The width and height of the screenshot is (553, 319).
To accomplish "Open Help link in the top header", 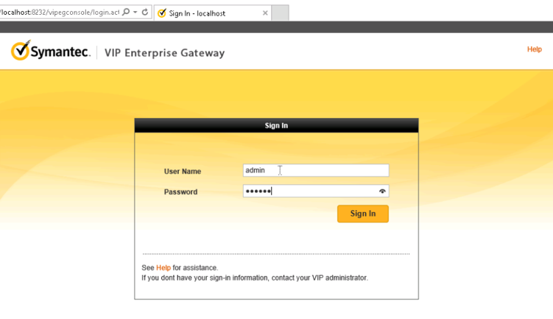I will click(534, 49).
